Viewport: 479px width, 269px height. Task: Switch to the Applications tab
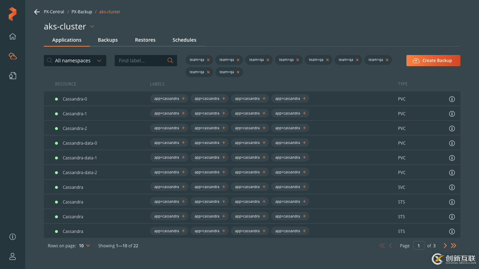(x=67, y=40)
